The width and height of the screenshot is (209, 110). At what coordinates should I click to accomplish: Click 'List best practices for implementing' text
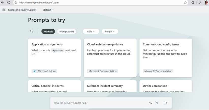coord(109,50)
